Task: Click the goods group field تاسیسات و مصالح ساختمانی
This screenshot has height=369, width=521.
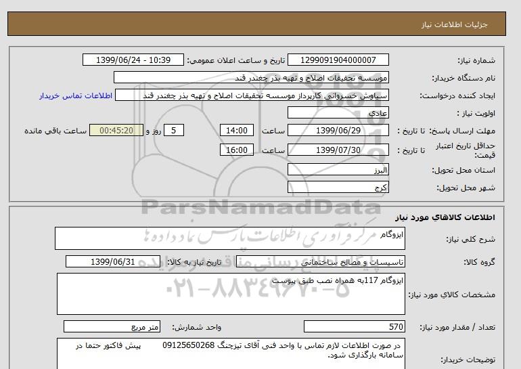Action: tap(320, 261)
